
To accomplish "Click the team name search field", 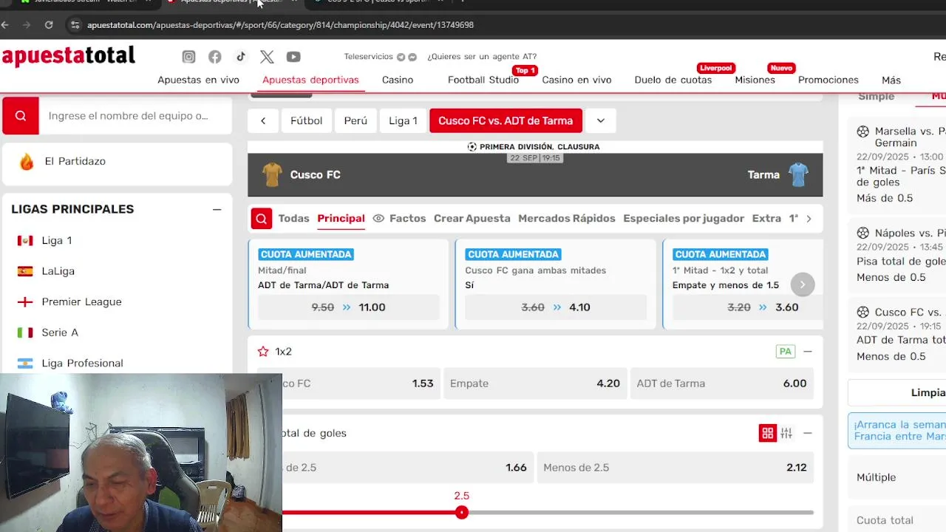I will [135, 116].
